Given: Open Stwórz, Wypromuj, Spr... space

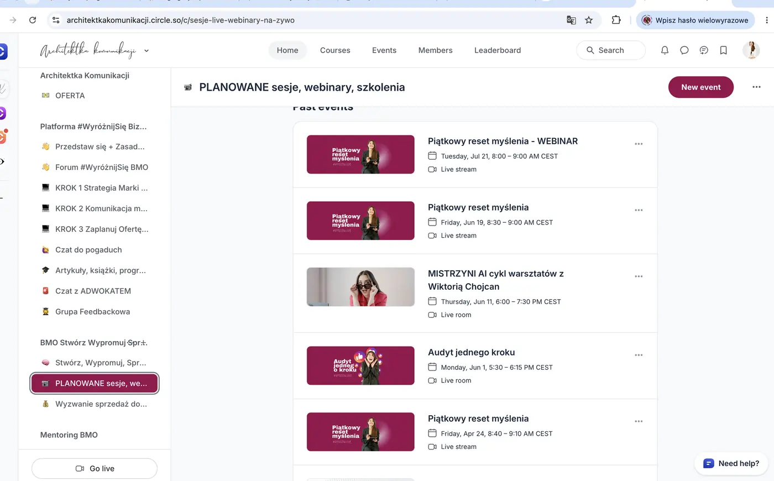Looking at the screenshot, I should coord(95,363).
